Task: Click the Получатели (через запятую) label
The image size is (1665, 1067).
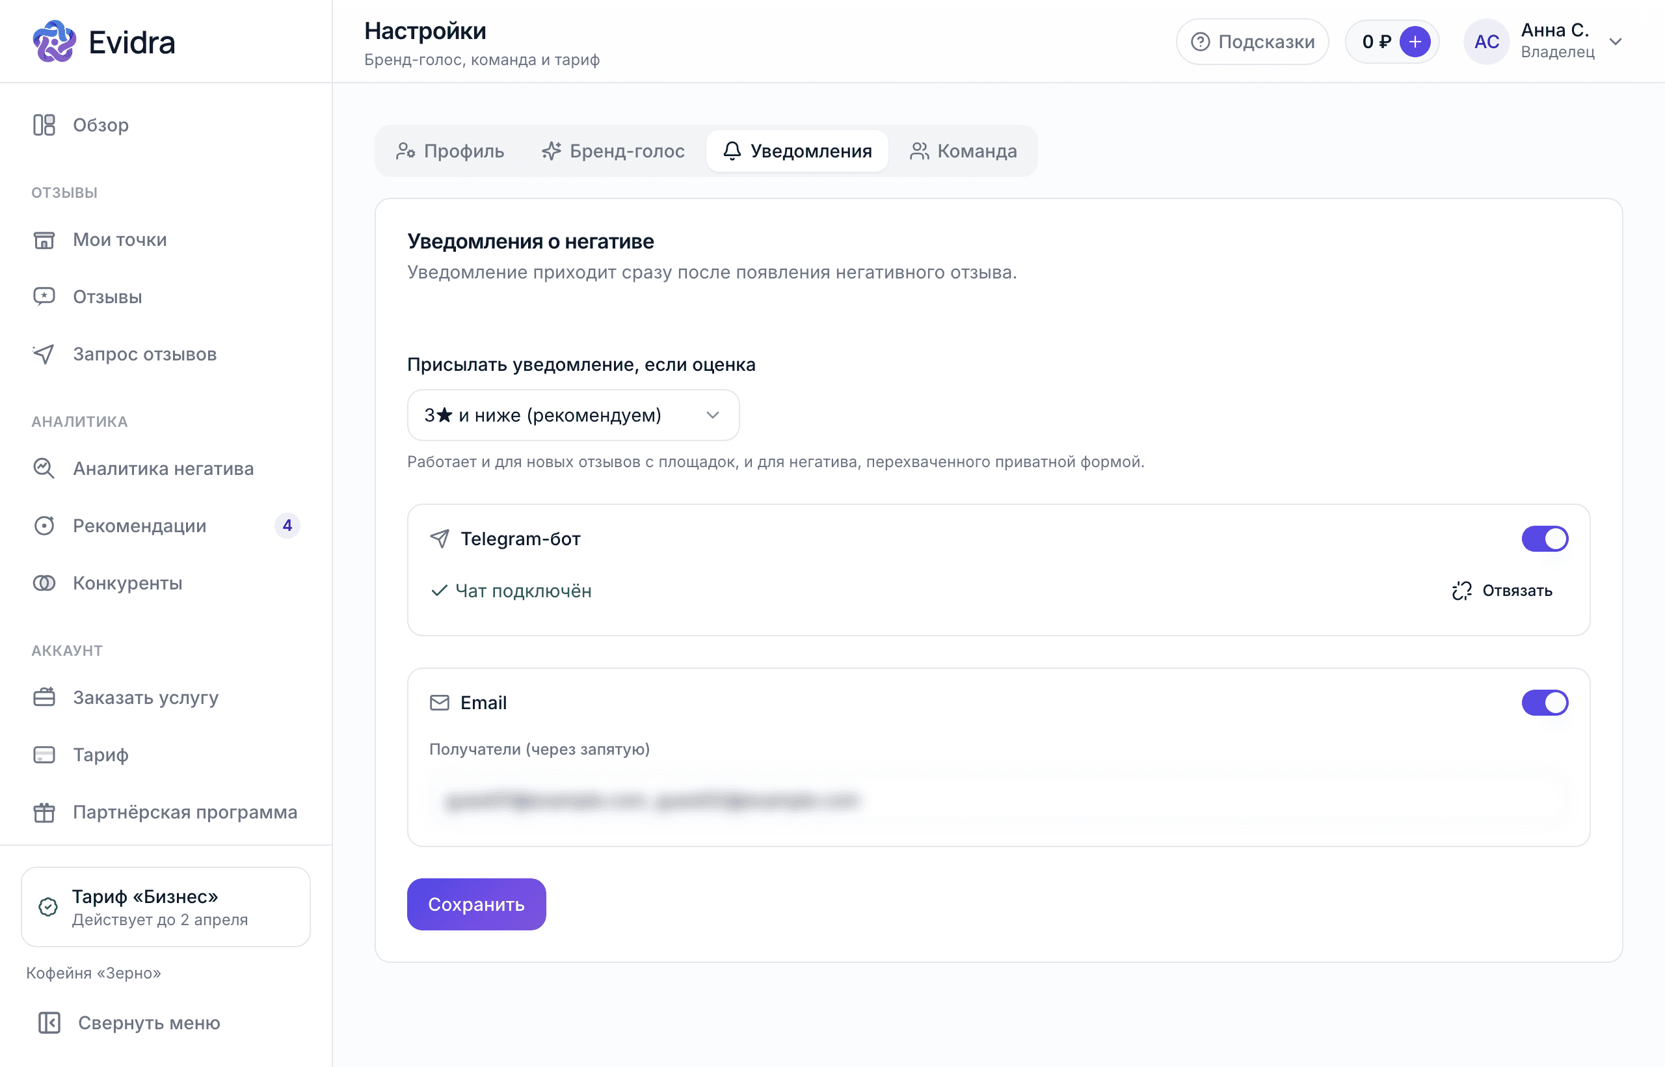Action: [x=540, y=749]
